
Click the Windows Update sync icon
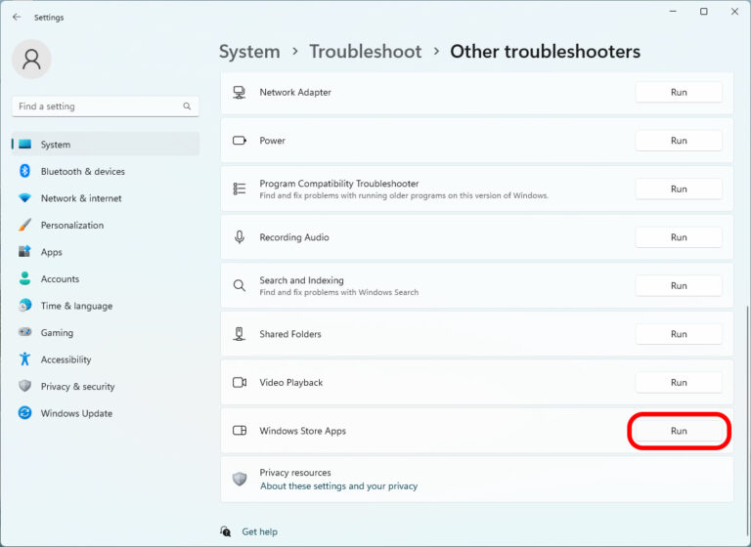tap(24, 413)
